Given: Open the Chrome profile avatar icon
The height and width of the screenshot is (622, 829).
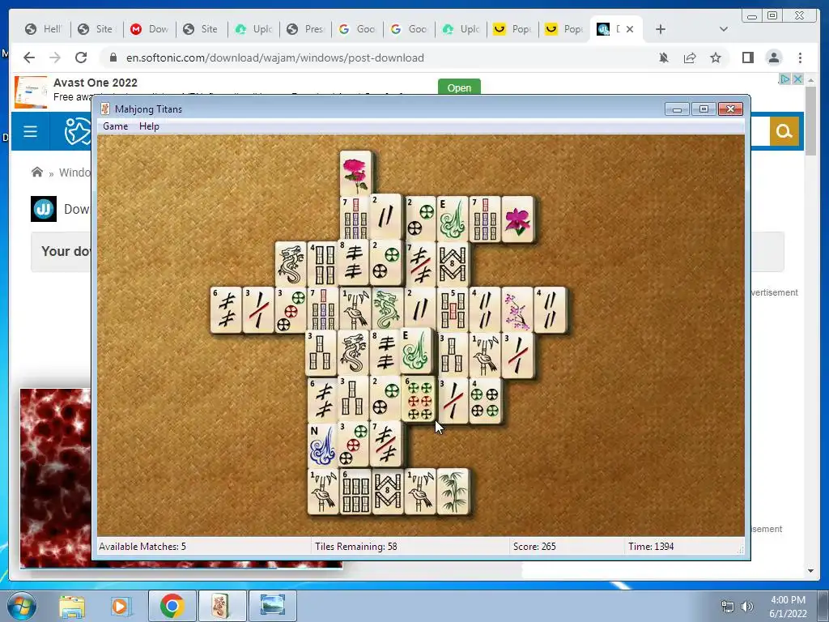Looking at the screenshot, I should 773,58.
